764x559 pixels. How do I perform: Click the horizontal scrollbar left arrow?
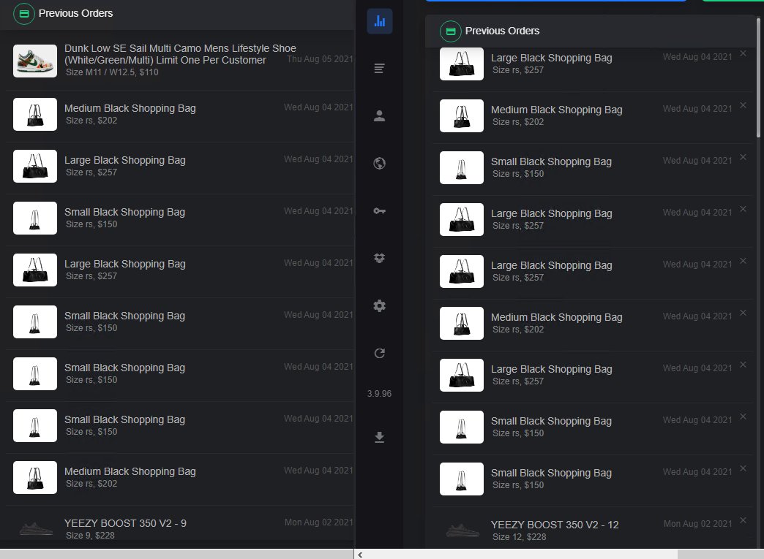tap(360, 555)
